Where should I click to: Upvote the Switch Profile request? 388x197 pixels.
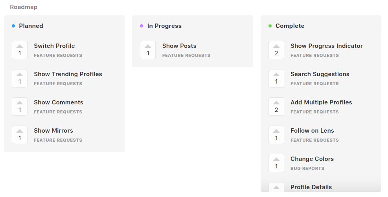tap(20, 50)
